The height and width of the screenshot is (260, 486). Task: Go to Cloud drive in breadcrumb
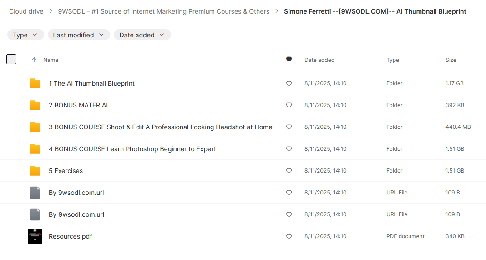(x=26, y=11)
